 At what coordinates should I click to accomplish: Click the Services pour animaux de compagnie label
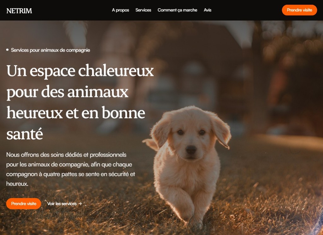coord(50,50)
